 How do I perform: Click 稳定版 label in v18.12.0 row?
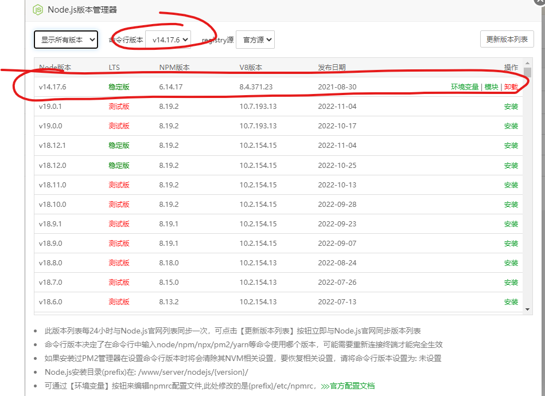click(119, 166)
